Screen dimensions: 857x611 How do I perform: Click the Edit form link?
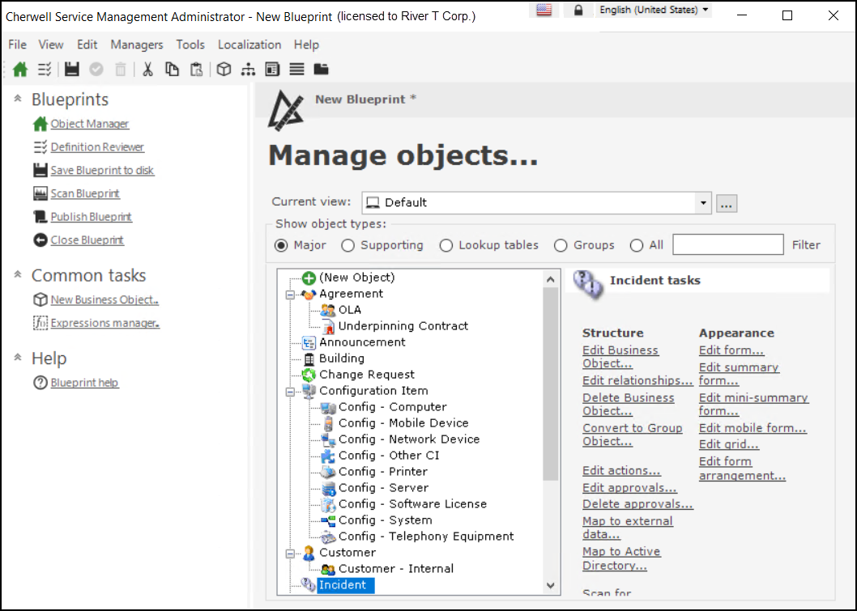pos(731,350)
